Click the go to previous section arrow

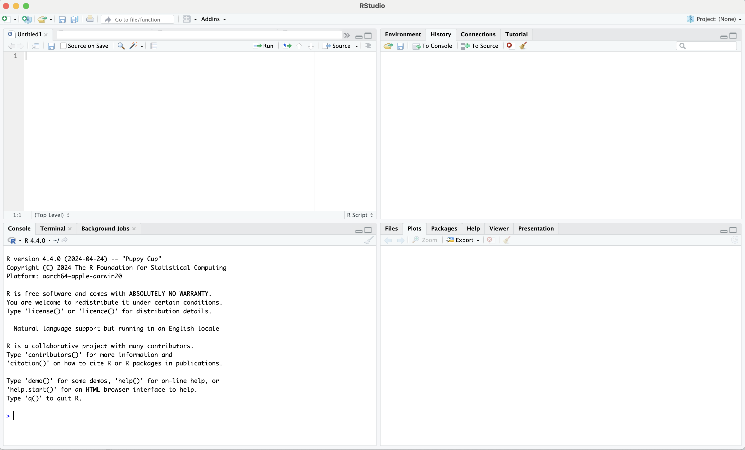299,46
